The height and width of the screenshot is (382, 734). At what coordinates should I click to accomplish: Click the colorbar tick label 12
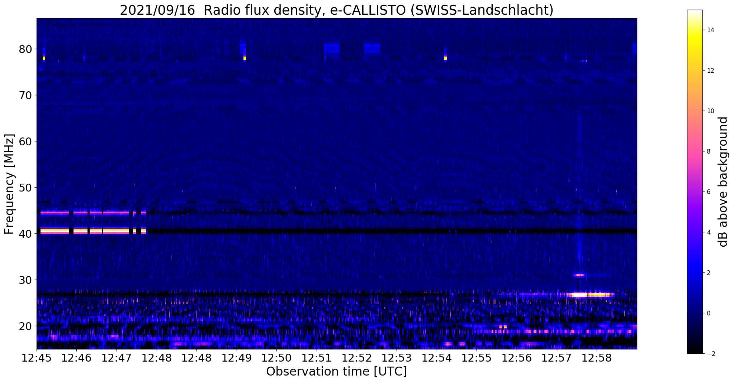click(710, 71)
